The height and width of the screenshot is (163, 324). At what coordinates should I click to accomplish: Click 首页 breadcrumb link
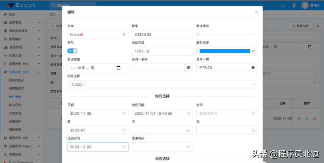click(x=53, y=15)
